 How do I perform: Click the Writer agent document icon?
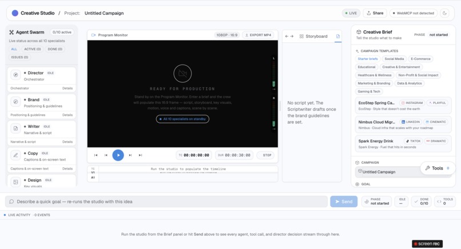15,128
